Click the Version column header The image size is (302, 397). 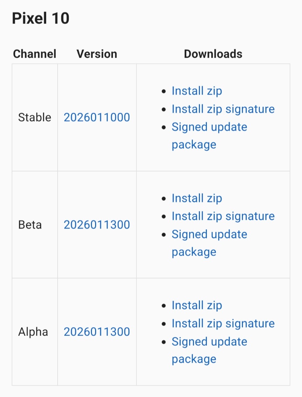click(x=97, y=54)
